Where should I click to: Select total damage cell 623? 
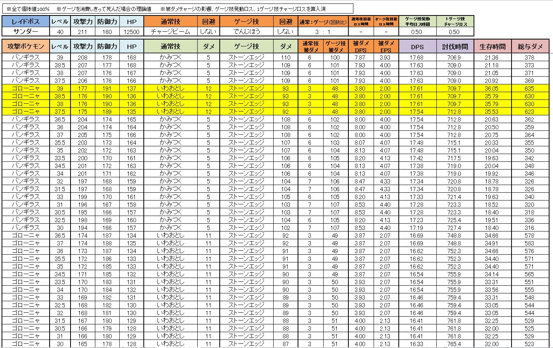pyautogui.click(x=529, y=111)
